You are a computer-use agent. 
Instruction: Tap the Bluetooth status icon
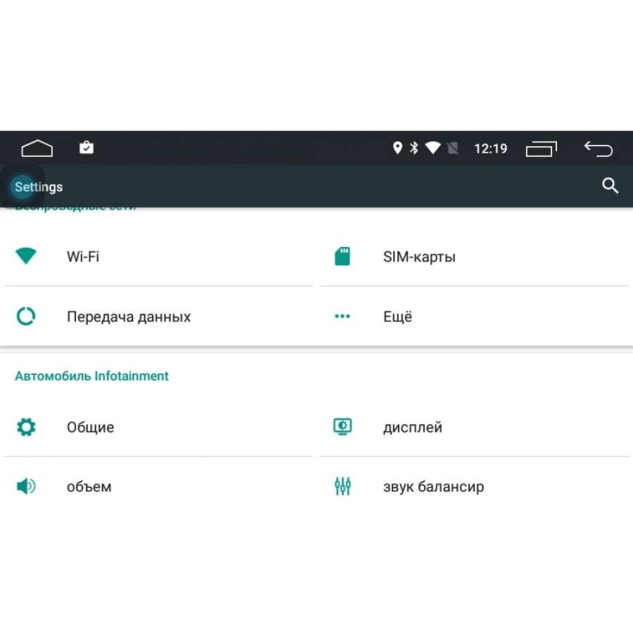point(414,147)
